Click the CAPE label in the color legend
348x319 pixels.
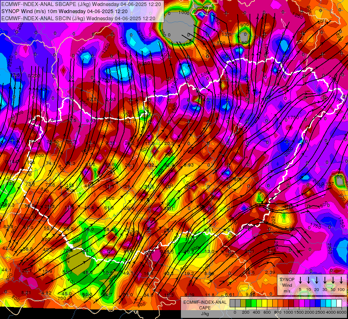point(205,308)
